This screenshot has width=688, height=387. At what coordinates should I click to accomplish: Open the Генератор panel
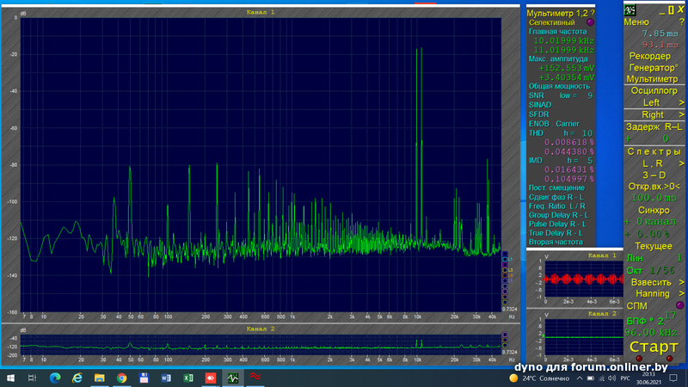[x=652, y=67]
